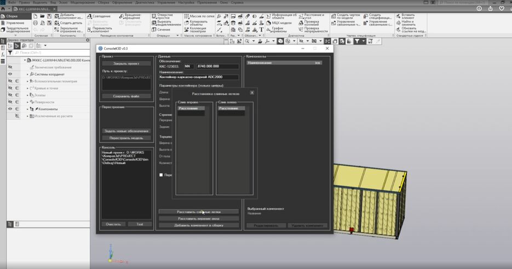Expand Кривые и точки tree node
512x269 pixels.
pos(27,88)
